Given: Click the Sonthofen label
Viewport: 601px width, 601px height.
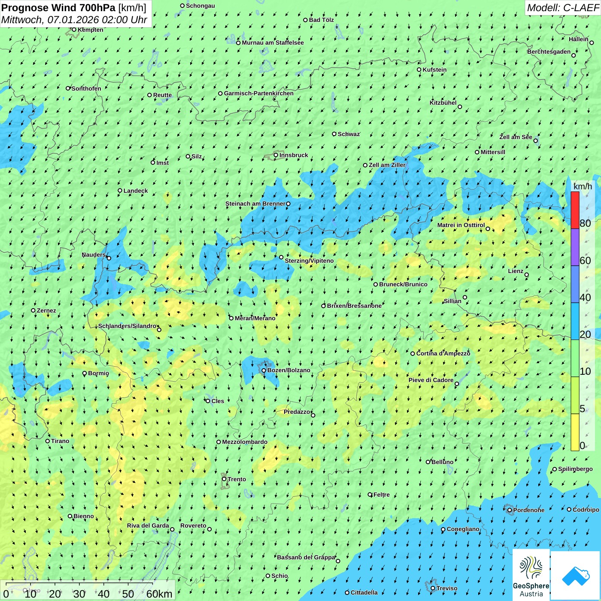Looking at the screenshot, I should (x=86, y=88).
